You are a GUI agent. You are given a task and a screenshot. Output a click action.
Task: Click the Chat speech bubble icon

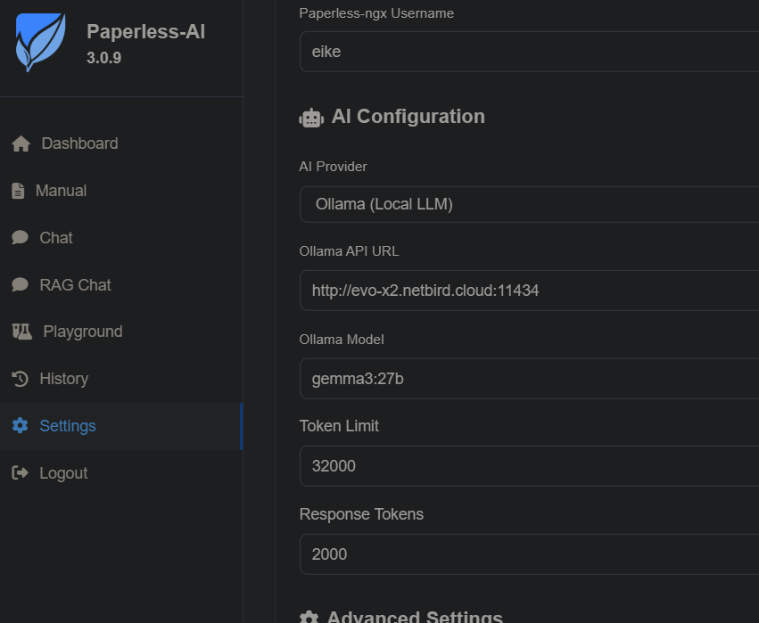pyautogui.click(x=21, y=238)
